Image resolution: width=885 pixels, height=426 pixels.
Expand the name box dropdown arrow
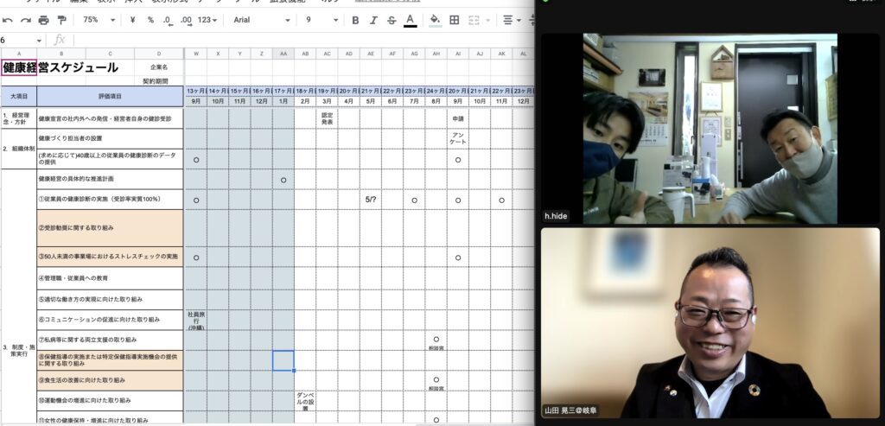[39, 41]
